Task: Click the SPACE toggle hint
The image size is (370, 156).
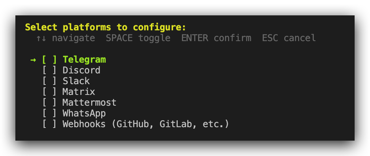Action: point(138,38)
